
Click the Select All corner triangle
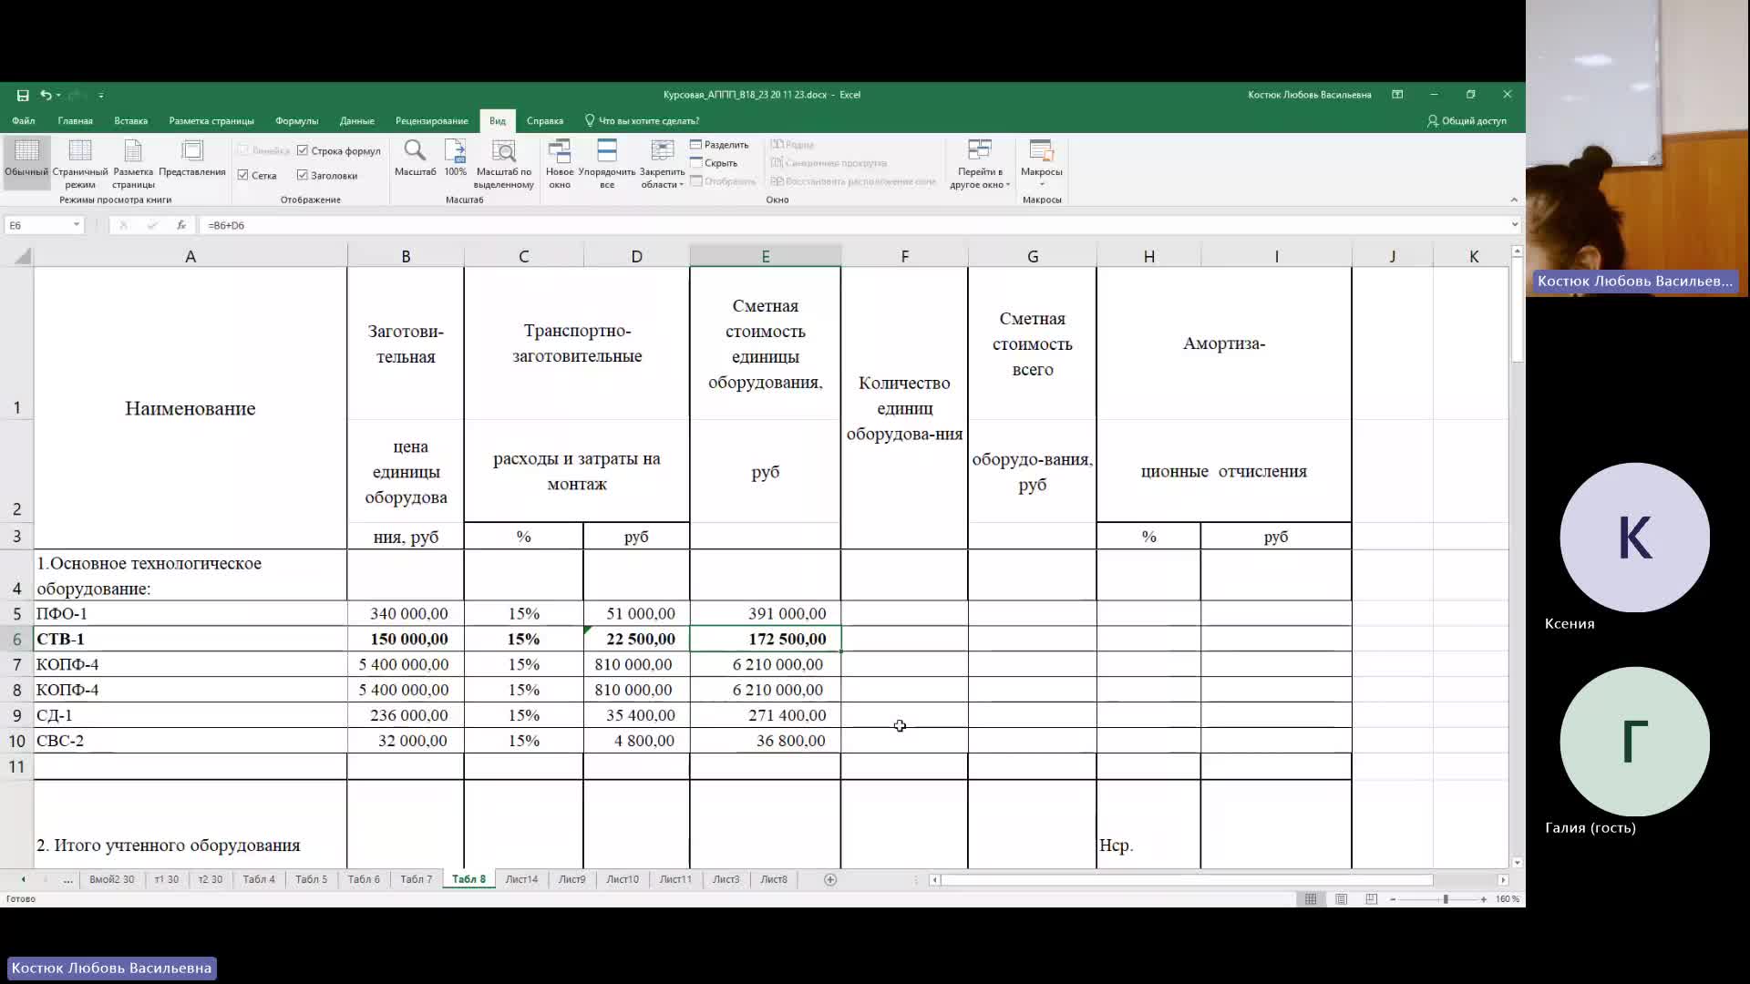23,257
